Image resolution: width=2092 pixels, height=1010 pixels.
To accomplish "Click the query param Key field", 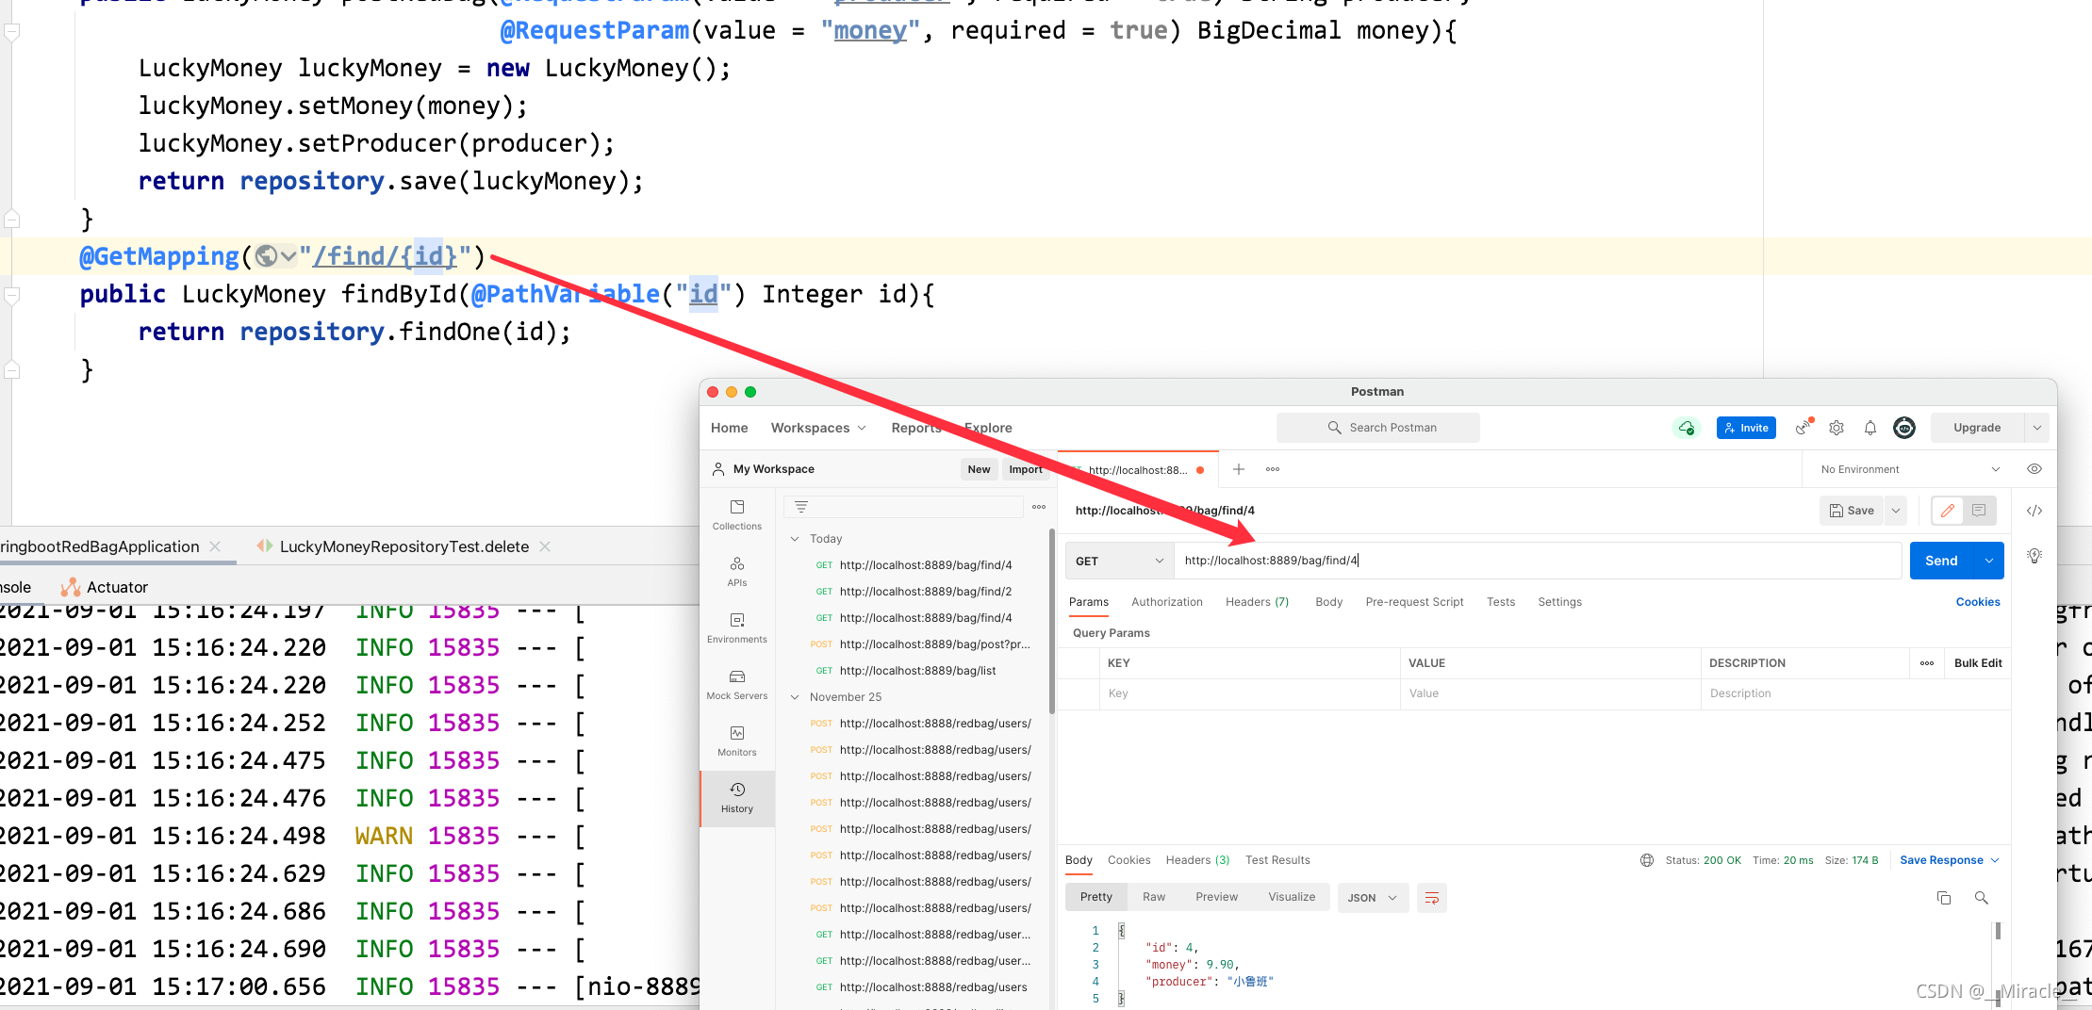I will [x=1250, y=693].
